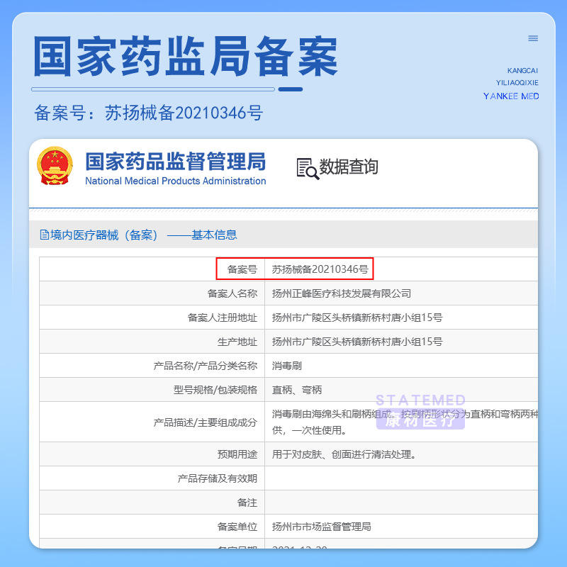
Task: Select the 境内医疗器械（备案）基本信息 heading
Action: point(138,235)
